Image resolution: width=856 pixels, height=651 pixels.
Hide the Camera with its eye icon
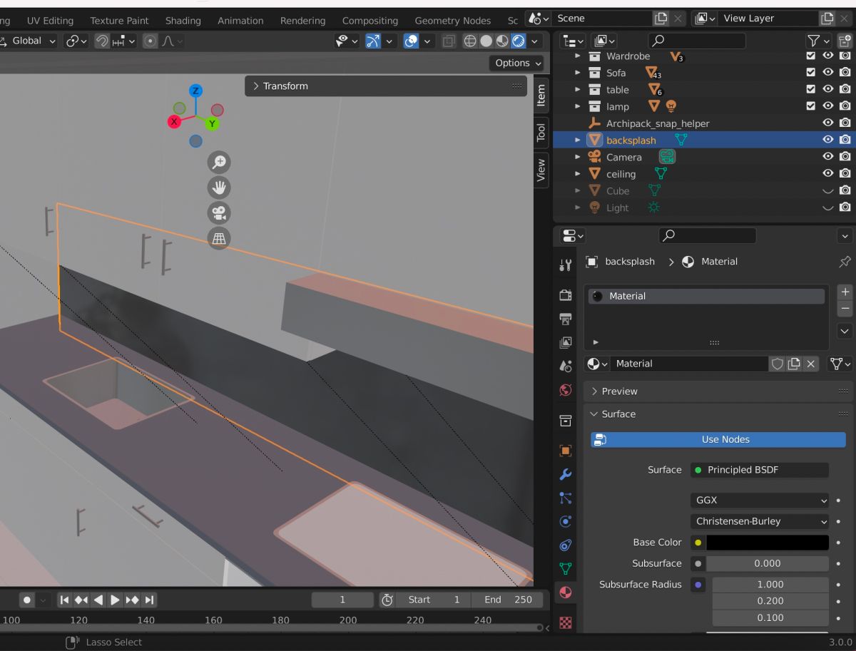[x=828, y=156]
